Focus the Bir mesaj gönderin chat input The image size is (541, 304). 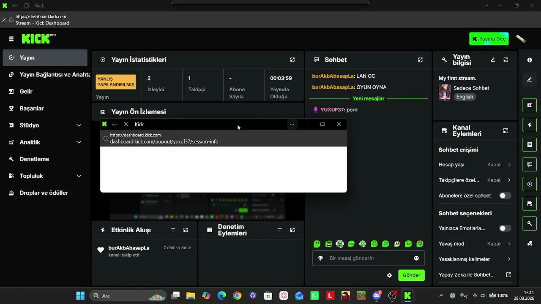click(368, 258)
